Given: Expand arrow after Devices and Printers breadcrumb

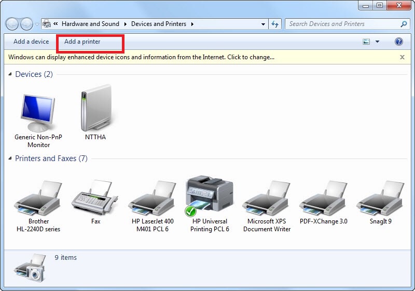Looking at the screenshot, I should coord(192,24).
